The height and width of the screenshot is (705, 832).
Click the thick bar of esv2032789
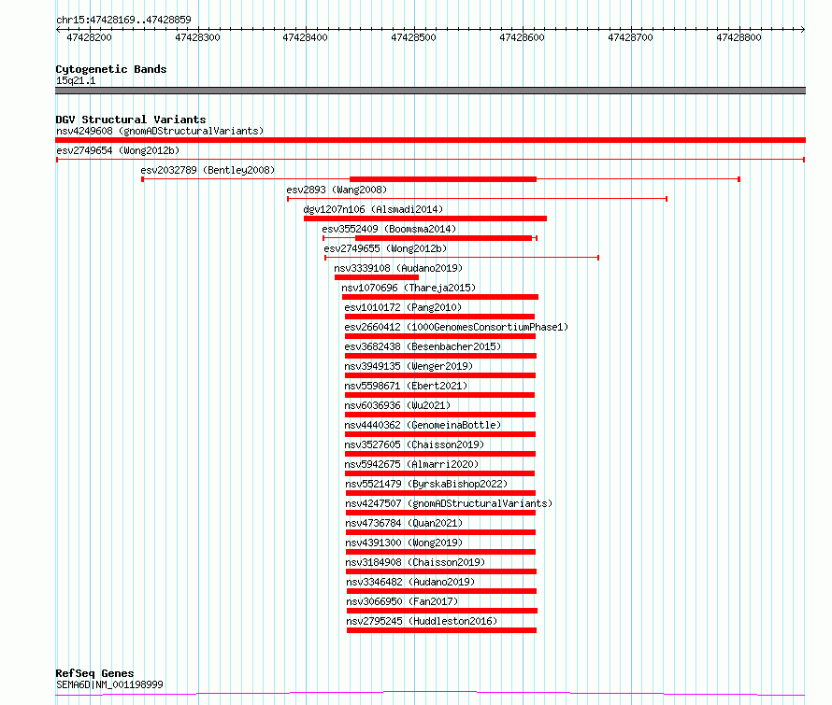(443, 179)
